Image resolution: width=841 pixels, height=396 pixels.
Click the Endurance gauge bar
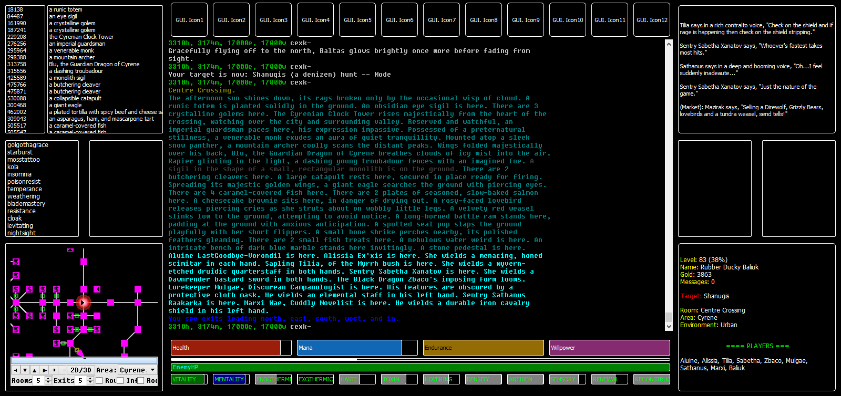[484, 348]
